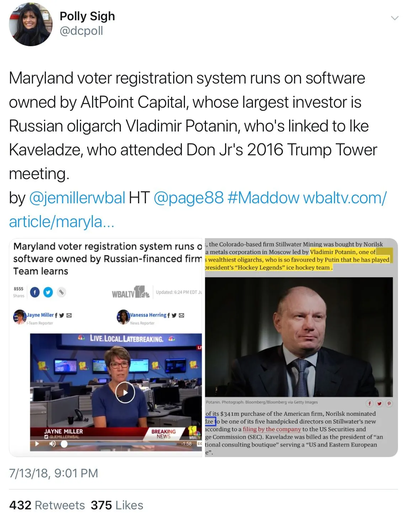403x520 pixels.
Task: Open the tweet options chevron menu
Action: tap(394, 18)
